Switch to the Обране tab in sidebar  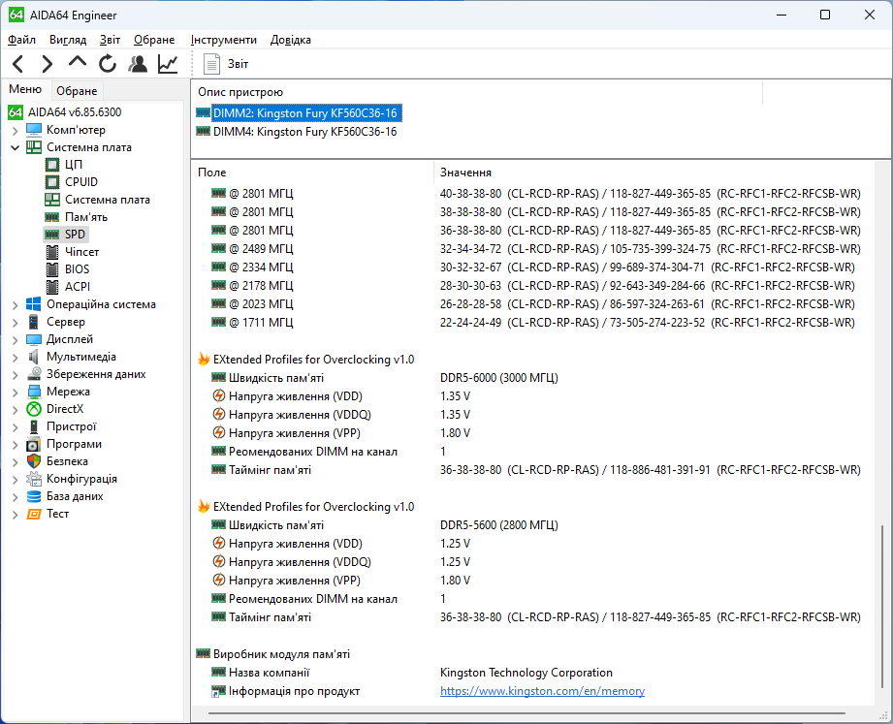point(77,91)
